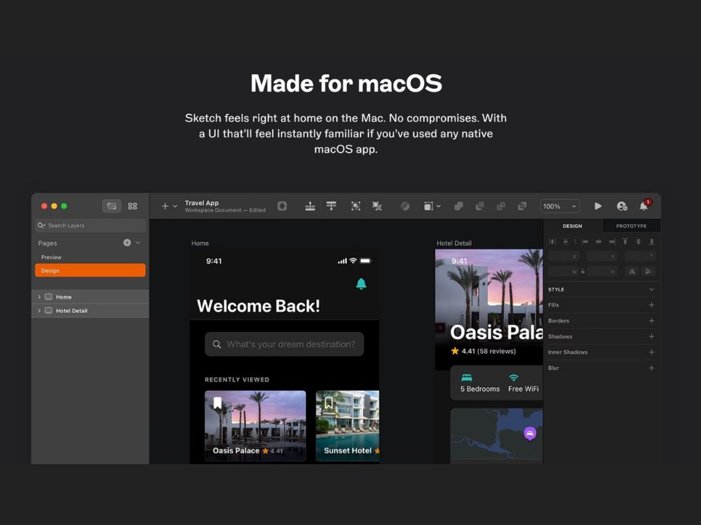Apply the Union boolean operation

(458, 206)
